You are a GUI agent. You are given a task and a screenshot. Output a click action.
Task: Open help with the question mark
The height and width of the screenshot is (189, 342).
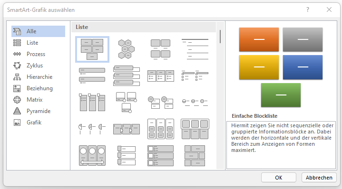[x=308, y=9]
